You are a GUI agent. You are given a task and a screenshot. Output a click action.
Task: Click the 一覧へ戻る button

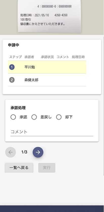(19, 168)
